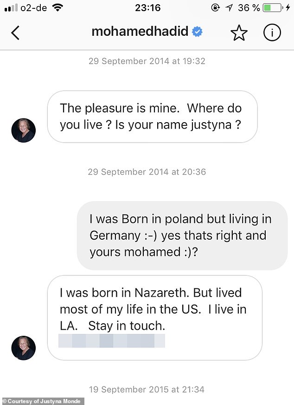Tap the 19 September 2015 at 21:34 timestamp
The image size is (294, 405).
[x=147, y=389]
